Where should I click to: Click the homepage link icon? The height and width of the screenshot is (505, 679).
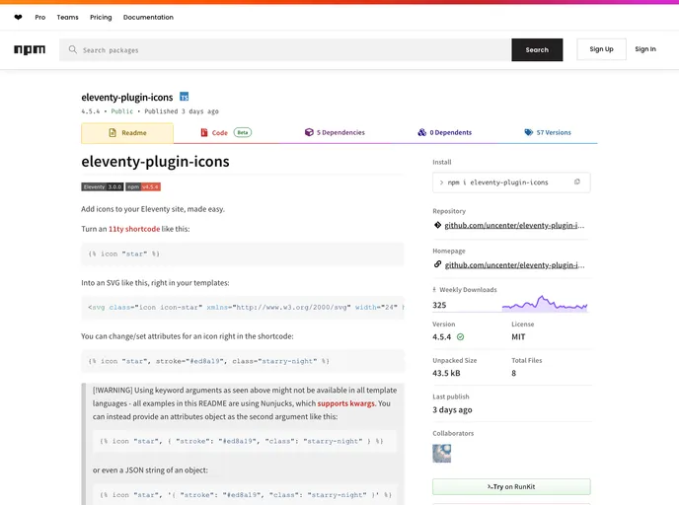pyautogui.click(x=437, y=264)
